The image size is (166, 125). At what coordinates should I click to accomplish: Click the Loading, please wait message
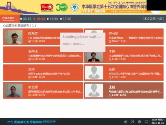[x=82, y=37]
